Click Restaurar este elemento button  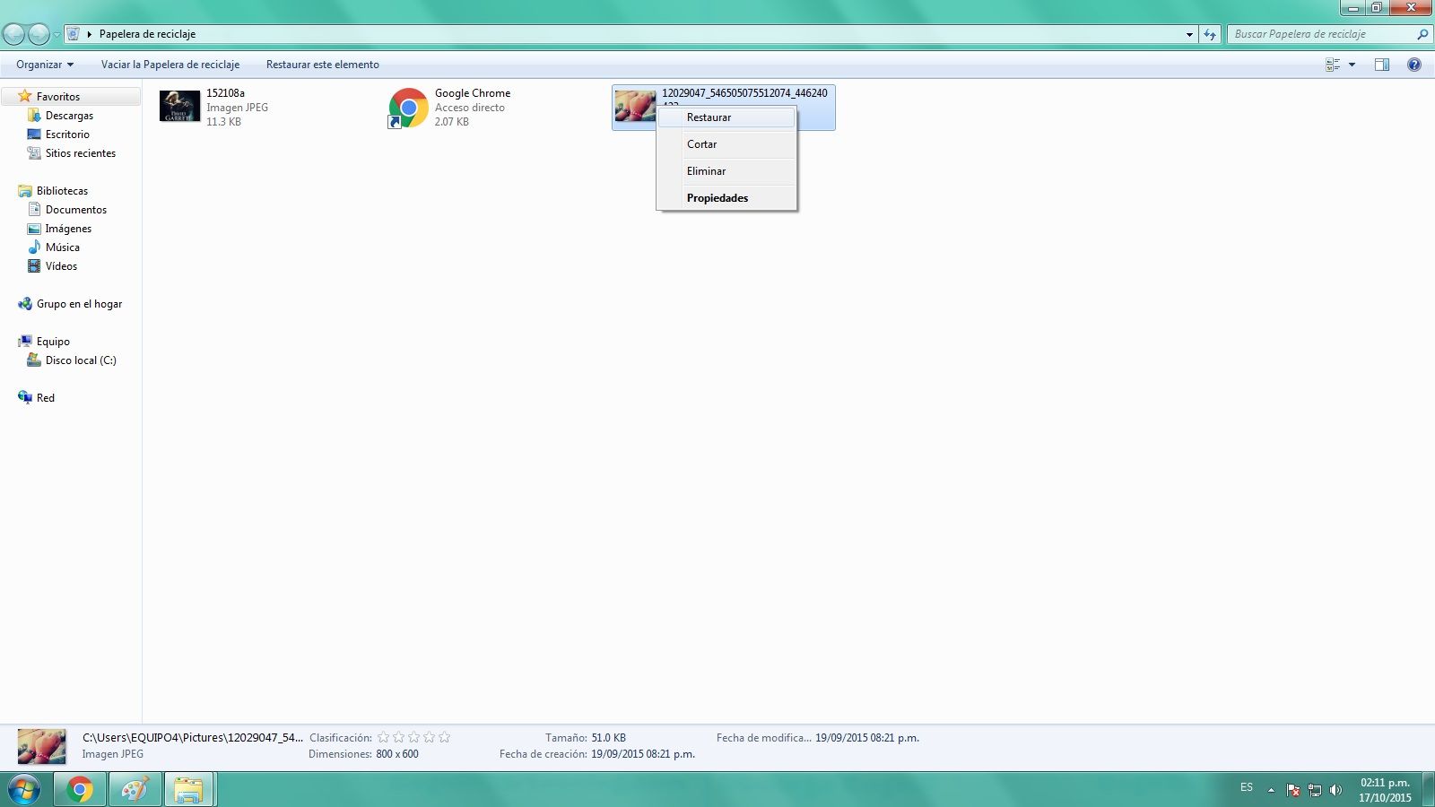(322, 65)
